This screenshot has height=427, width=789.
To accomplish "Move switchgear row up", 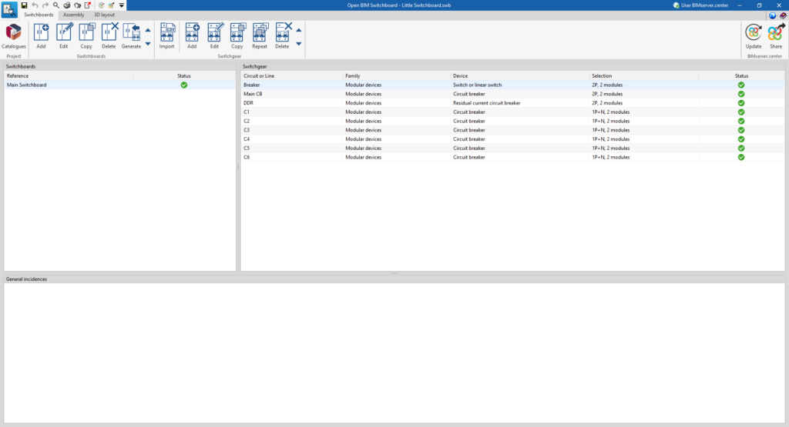I will [x=298, y=30].
